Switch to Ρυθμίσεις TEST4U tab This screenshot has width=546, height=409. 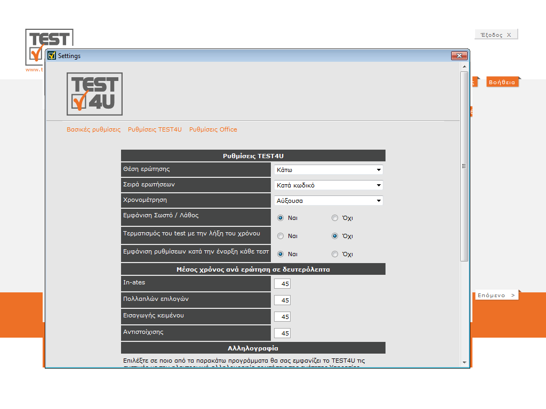(155, 129)
